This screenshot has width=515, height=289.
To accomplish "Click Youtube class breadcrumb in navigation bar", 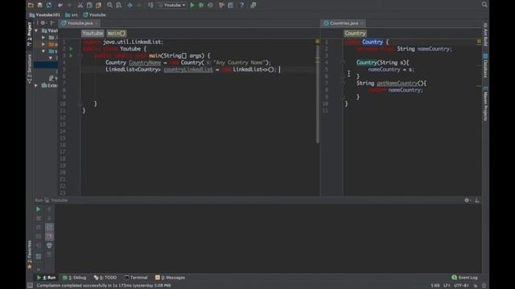I will pos(95,14).
